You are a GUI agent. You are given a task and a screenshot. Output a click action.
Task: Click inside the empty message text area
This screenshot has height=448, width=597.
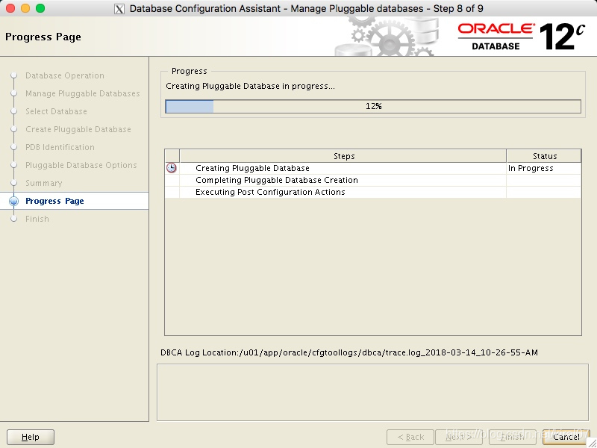[372, 393]
